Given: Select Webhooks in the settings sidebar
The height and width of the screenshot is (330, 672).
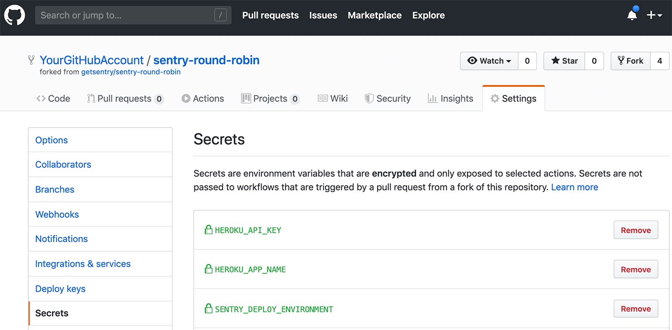Looking at the screenshot, I should 57,214.
